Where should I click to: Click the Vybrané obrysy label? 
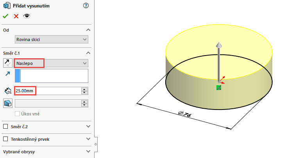point(19,152)
